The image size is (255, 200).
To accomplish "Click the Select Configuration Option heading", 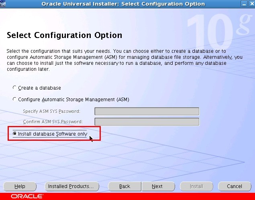I will point(64,35).
